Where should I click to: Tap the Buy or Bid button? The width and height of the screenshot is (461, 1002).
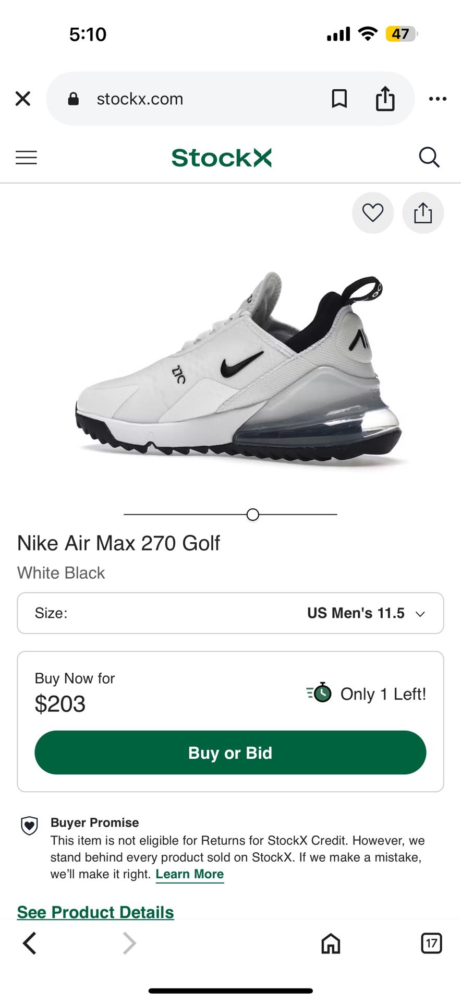231,753
